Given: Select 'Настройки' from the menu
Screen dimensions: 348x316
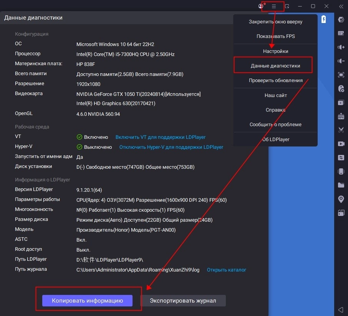Looking at the screenshot, I should (x=275, y=51).
